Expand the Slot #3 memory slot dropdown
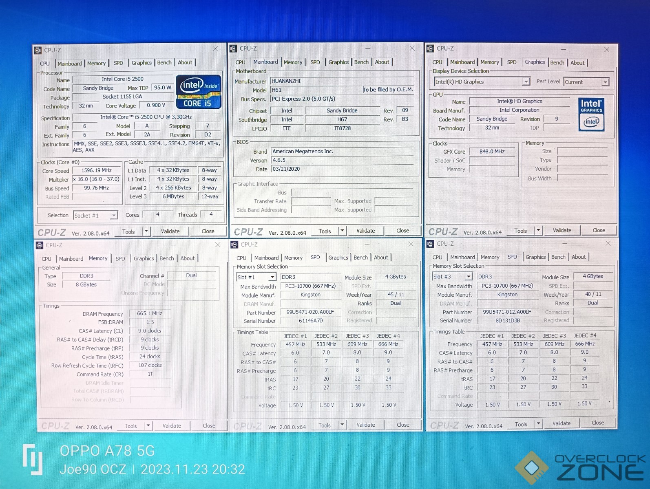 click(469, 276)
